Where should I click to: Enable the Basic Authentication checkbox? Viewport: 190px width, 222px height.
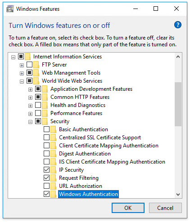(x=46, y=129)
